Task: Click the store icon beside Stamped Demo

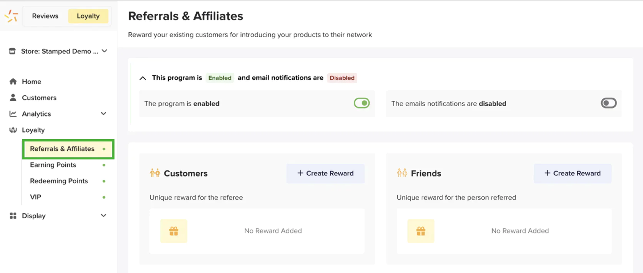Action: [x=12, y=51]
